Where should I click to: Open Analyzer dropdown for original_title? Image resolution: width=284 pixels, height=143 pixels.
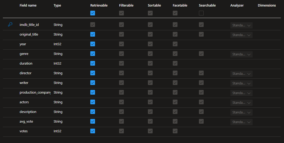241,35
